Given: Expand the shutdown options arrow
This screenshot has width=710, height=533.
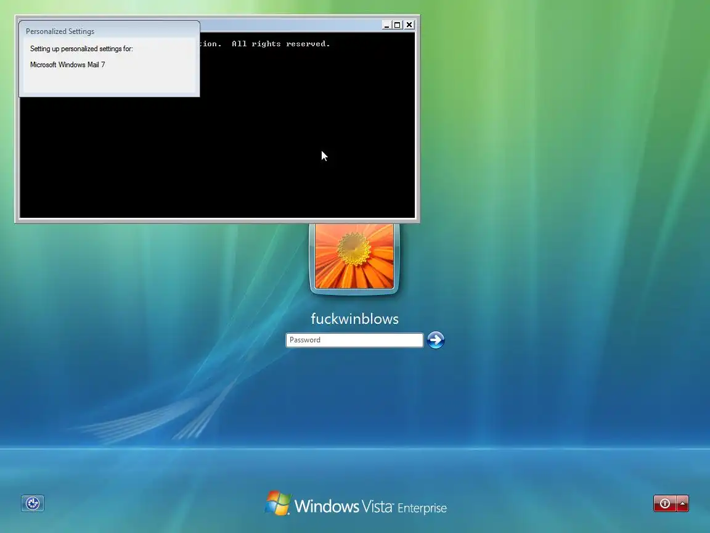Looking at the screenshot, I should (x=682, y=503).
